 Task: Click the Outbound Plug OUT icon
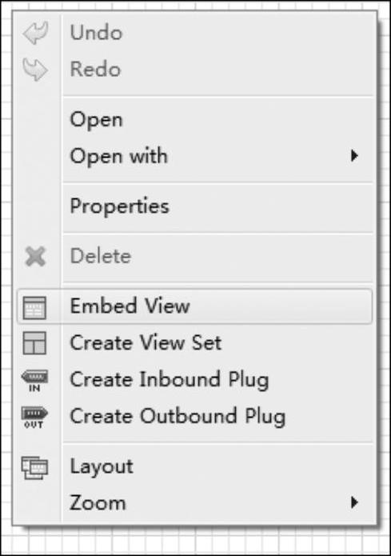[34, 418]
